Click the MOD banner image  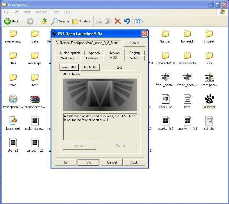pyautogui.click(x=100, y=95)
